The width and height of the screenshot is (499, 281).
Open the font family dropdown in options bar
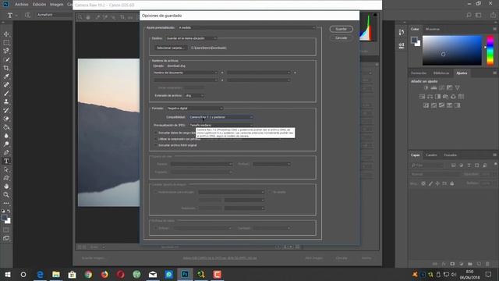[x=54, y=15]
